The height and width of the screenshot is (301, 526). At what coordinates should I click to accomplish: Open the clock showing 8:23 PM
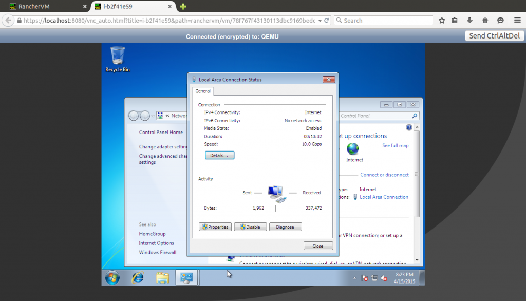pyautogui.click(x=404, y=278)
